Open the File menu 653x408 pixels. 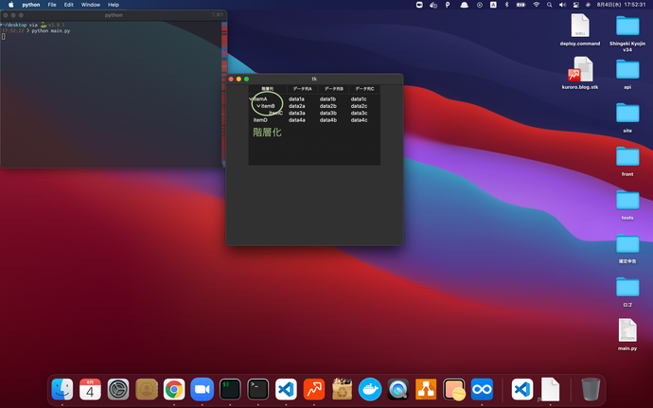coord(52,5)
